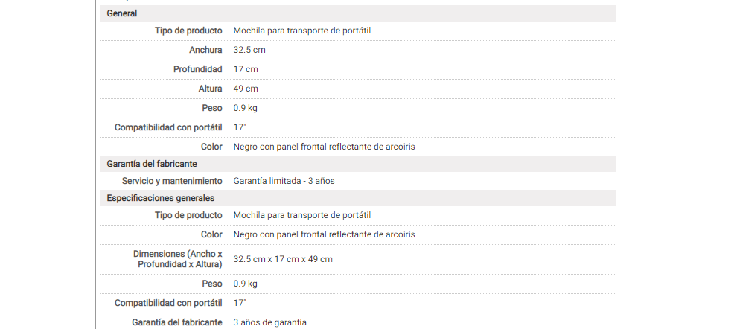Click the first Mochila para transporte de portátil value
The height and width of the screenshot is (329, 737).
[302, 31]
